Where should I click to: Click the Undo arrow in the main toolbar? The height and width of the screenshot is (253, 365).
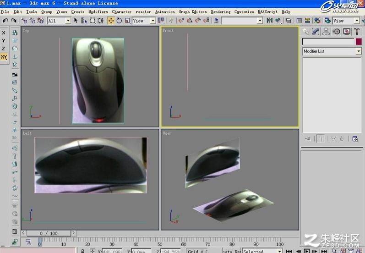[5, 21]
